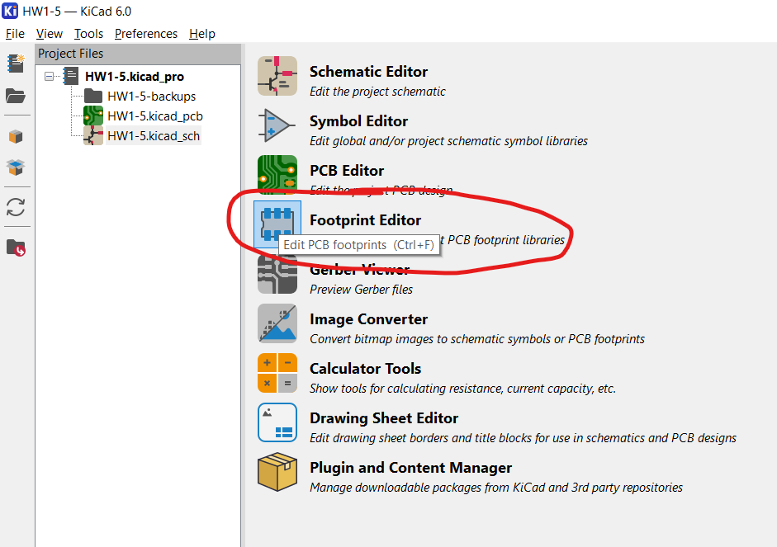Launch Calculator Tools orange icon

point(277,373)
